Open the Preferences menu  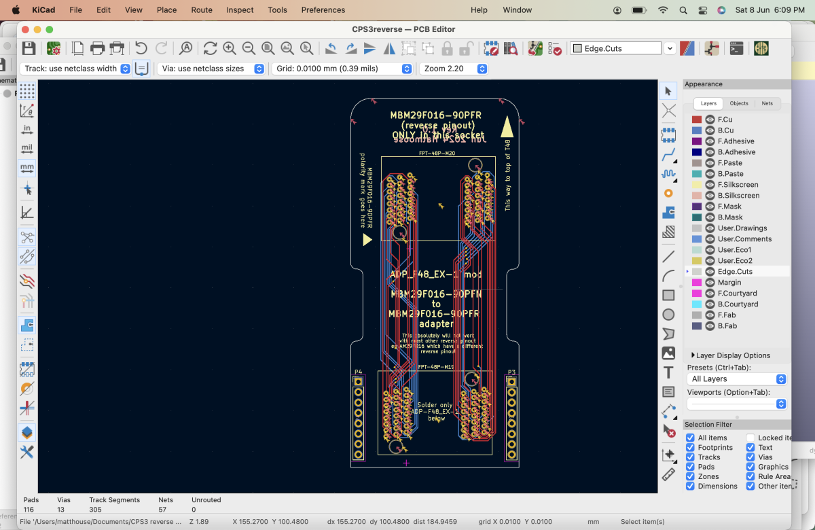pos(323,10)
